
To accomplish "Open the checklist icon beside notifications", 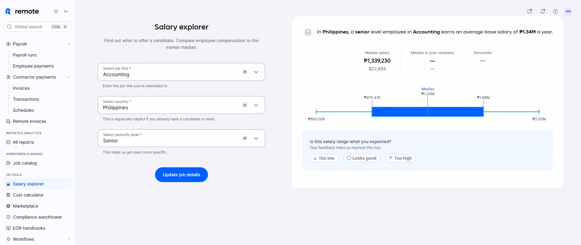I will tap(530, 11).
